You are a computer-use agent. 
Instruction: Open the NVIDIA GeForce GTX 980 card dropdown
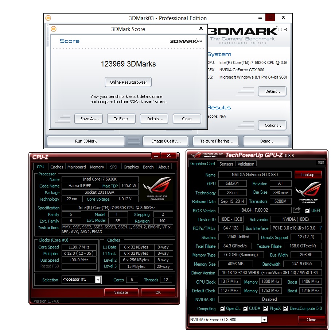264,320
